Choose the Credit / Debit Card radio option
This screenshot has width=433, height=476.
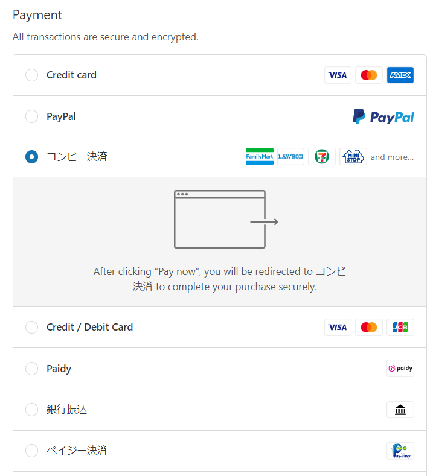pyautogui.click(x=31, y=328)
